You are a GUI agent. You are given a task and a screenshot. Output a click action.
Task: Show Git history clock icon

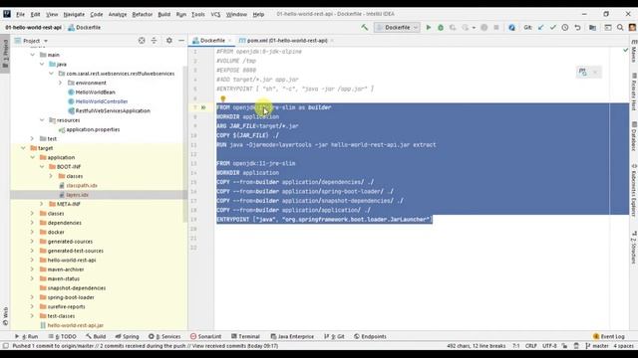[x=565, y=27]
